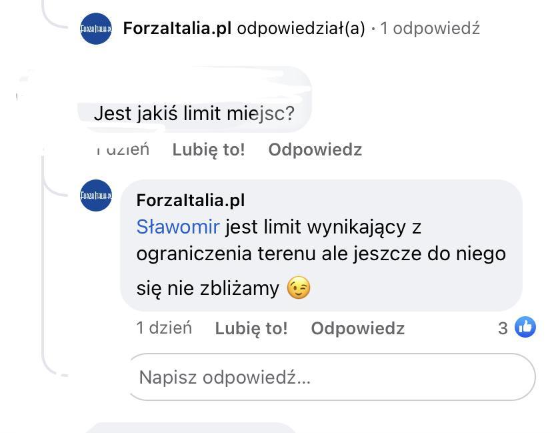Open the ForzaItalia.pl avatar beside the 'odpowiedział(a)' line
Viewport: 552px width, 433px height.
[96, 29]
